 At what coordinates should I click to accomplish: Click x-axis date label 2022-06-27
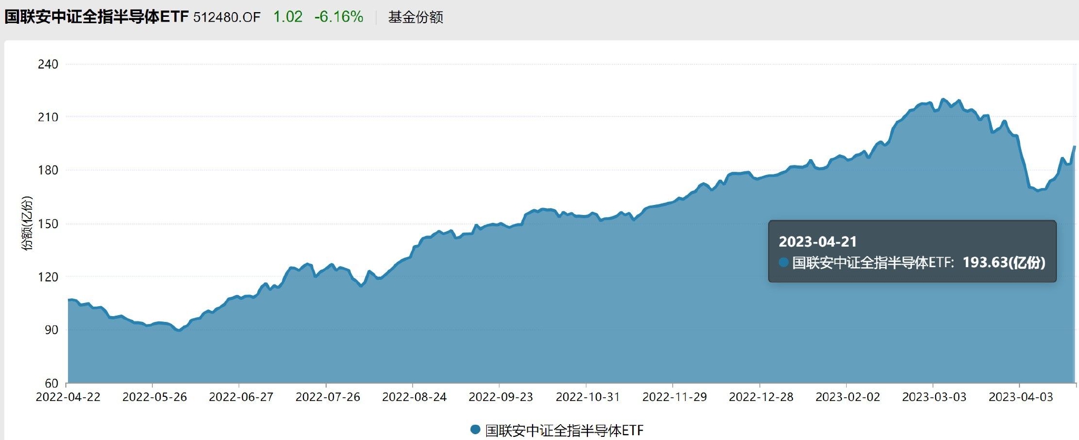(241, 397)
